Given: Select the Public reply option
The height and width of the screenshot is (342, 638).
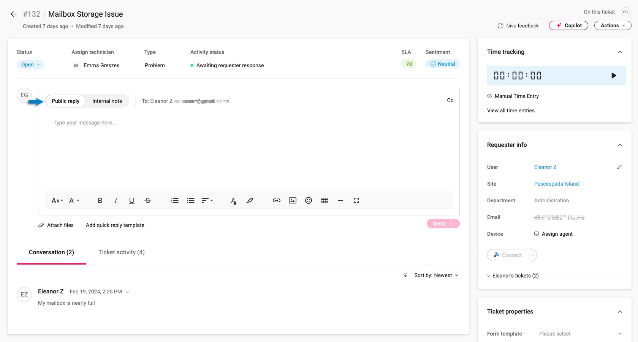Looking at the screenshot, I should [65, 101].
